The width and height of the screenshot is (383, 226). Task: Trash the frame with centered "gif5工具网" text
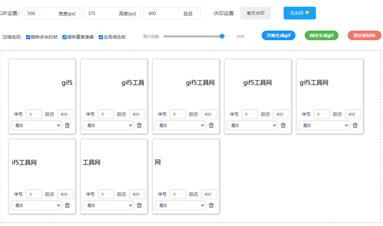coord(283,125)
